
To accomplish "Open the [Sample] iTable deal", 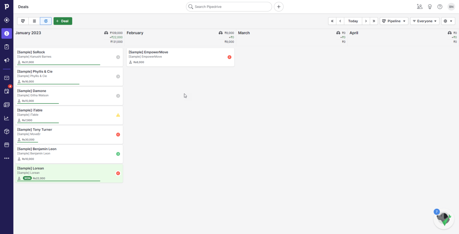I will [69, 115].
